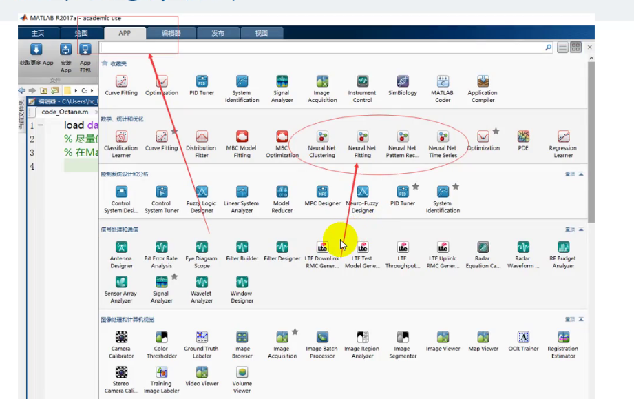This screenshot has height=399, width=634.
Task: Open Wavelet Analyzer app
Action: pos(202,289)
